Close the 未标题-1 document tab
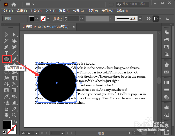The width and height of the screenshot is (175, 136). pos(74,27)
